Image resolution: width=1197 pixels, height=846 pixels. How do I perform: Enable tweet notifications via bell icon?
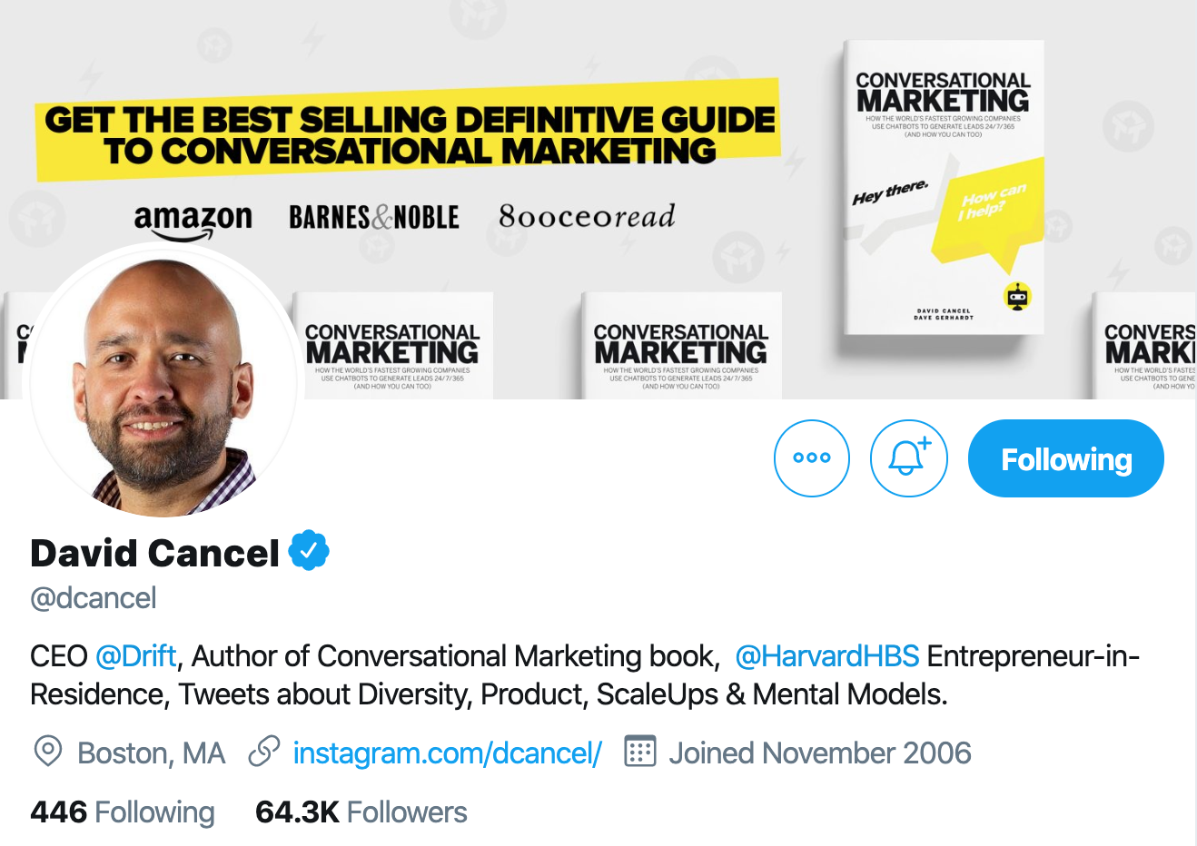point(909,458)
